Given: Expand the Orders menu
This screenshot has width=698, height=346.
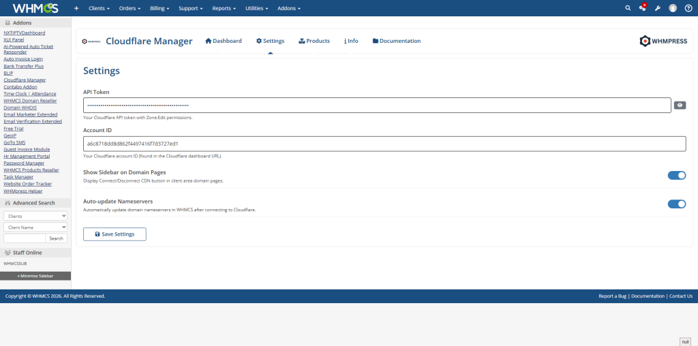Looking at the screenshot, I should tap(130, 8).
